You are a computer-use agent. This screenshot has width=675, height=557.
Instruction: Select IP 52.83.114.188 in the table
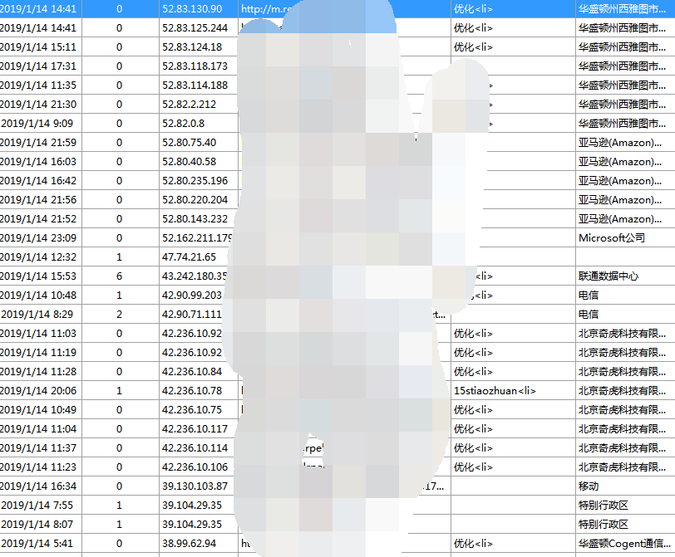coord(195,86)
